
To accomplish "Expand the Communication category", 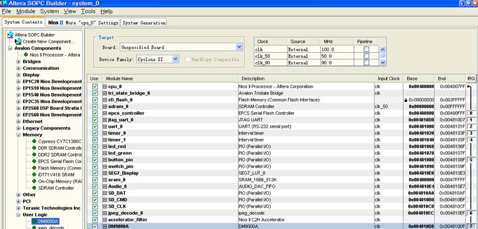I will coord(18,68).
